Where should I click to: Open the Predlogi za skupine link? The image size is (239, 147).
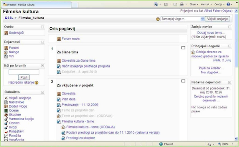click(80, 138)
